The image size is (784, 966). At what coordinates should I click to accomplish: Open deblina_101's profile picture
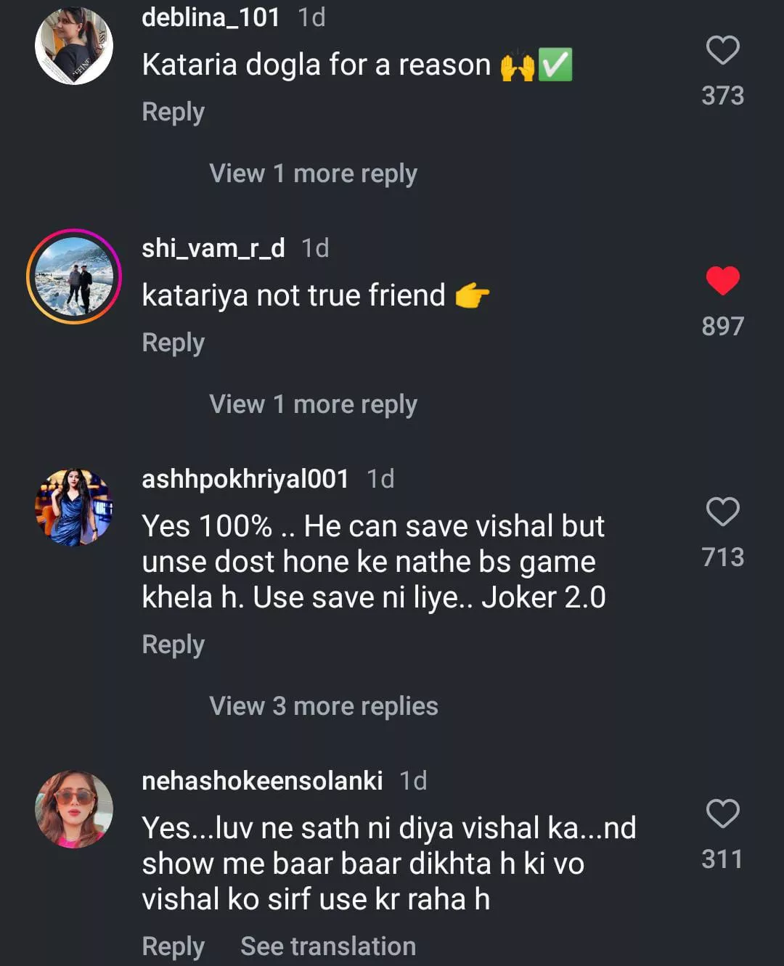[74, 46]
